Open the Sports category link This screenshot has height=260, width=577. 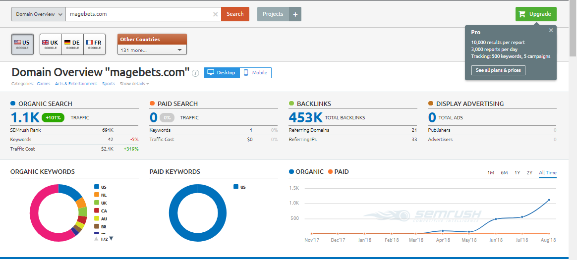109,84
